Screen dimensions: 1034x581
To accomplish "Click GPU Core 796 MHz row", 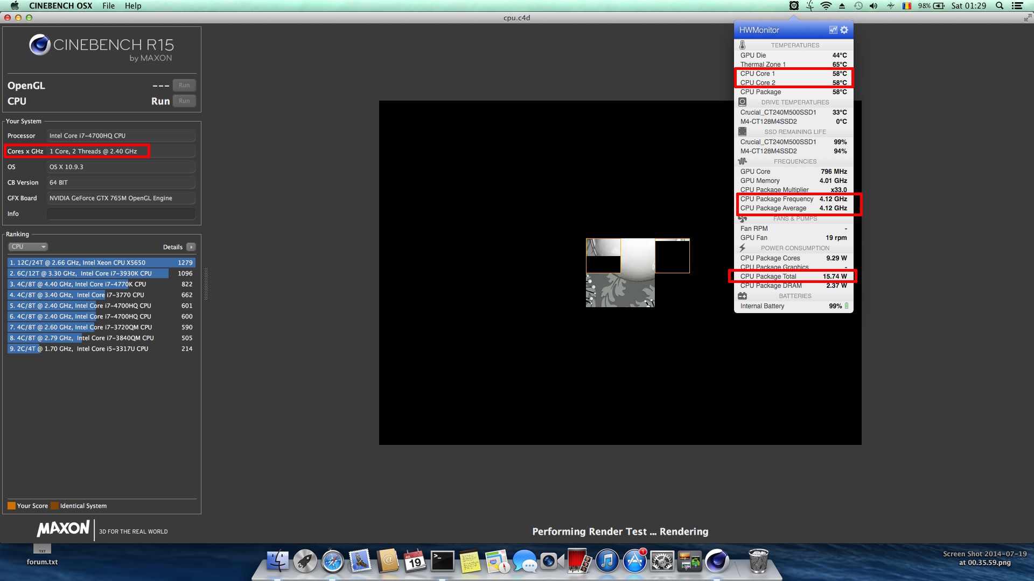I will point(793,172).
